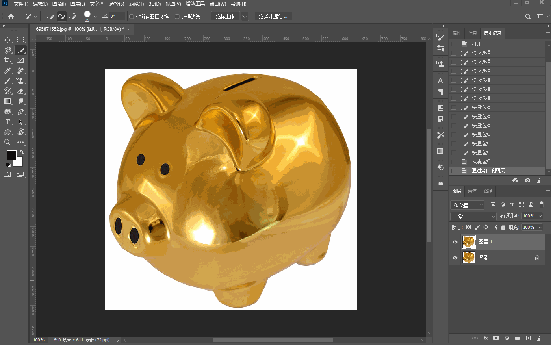
Task: Open 不透明度 opacity dropdown arrow
Action: [x=540, y=216]
